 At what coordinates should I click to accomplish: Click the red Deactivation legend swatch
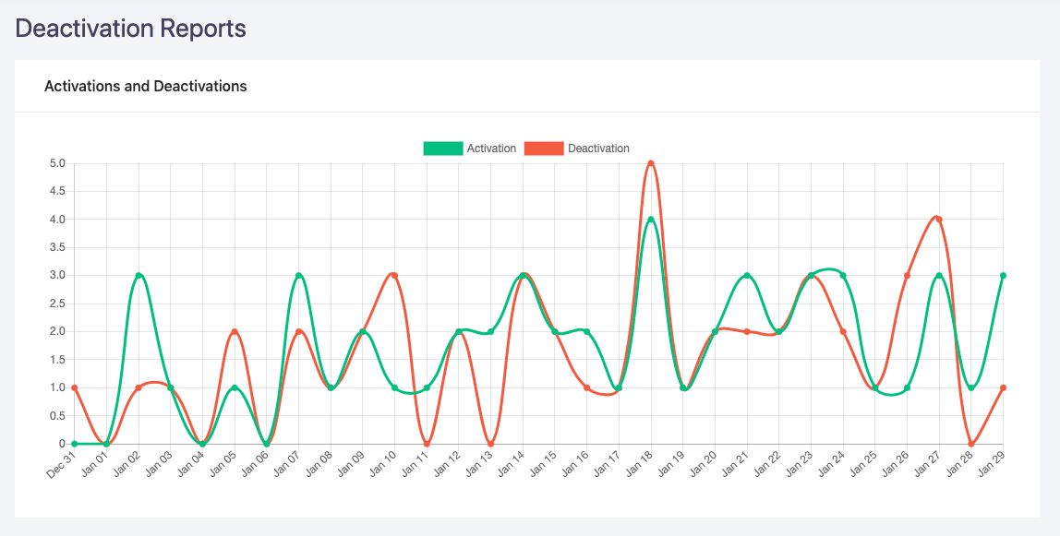click(x=543, y=149)
